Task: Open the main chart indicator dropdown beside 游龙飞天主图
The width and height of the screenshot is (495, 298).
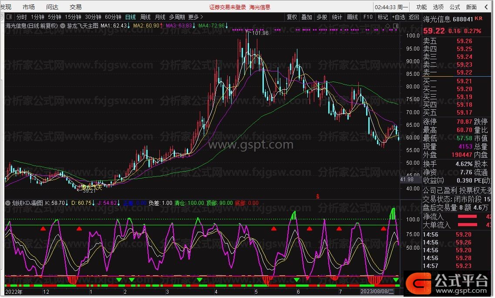Action: click(63, 26)
